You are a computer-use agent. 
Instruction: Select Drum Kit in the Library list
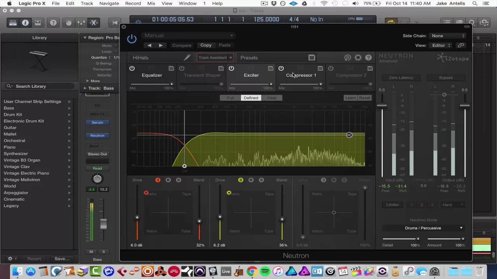[13, 114]
